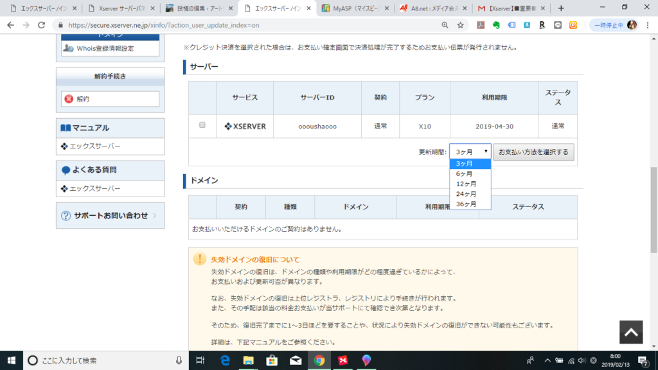Open a new browser tab

point(561,8)
